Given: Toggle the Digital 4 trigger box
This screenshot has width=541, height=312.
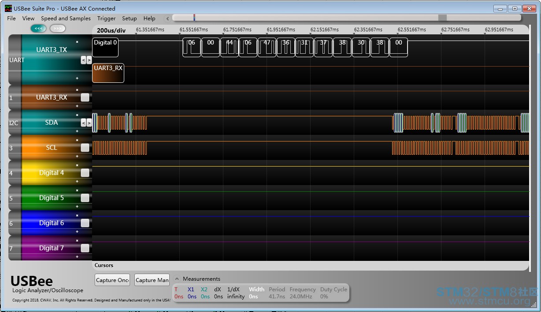Looking at the screenshot, I should (x=85, y=173).
